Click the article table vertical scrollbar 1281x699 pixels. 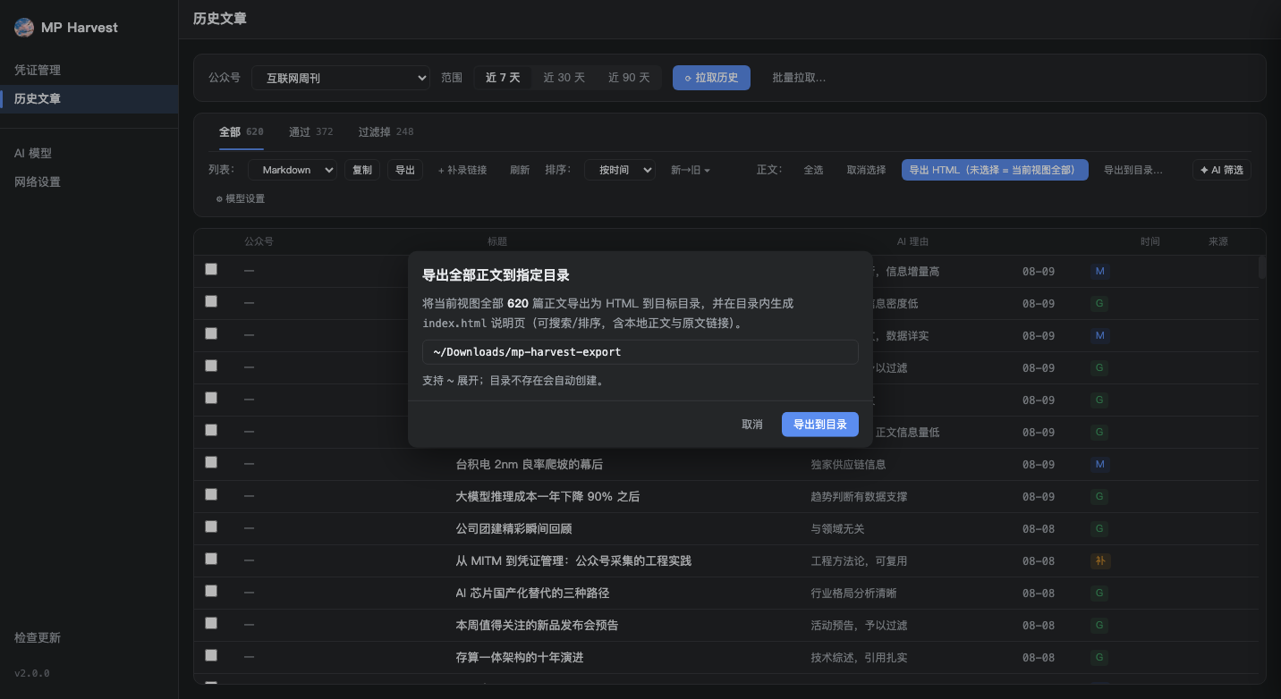click(x=1262, y=267)
